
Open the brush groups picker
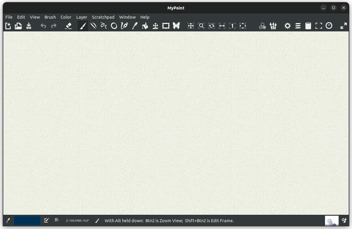point(273,26)
